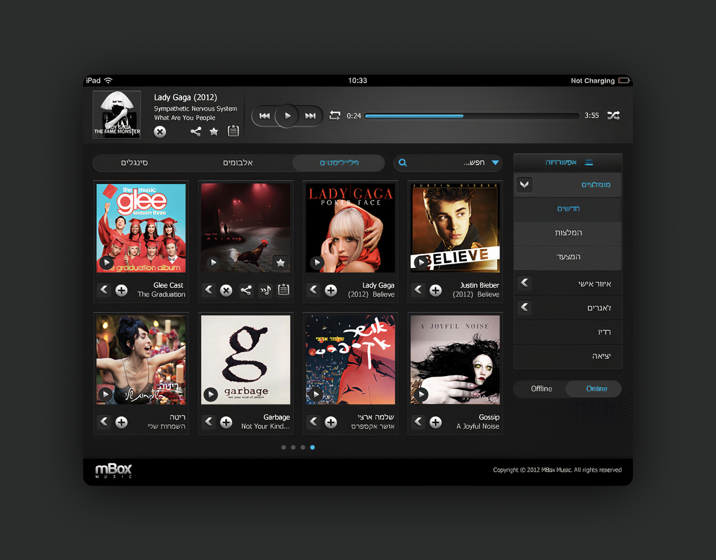
Task: Click the song progress bar
Action: [x=472, y=116]
